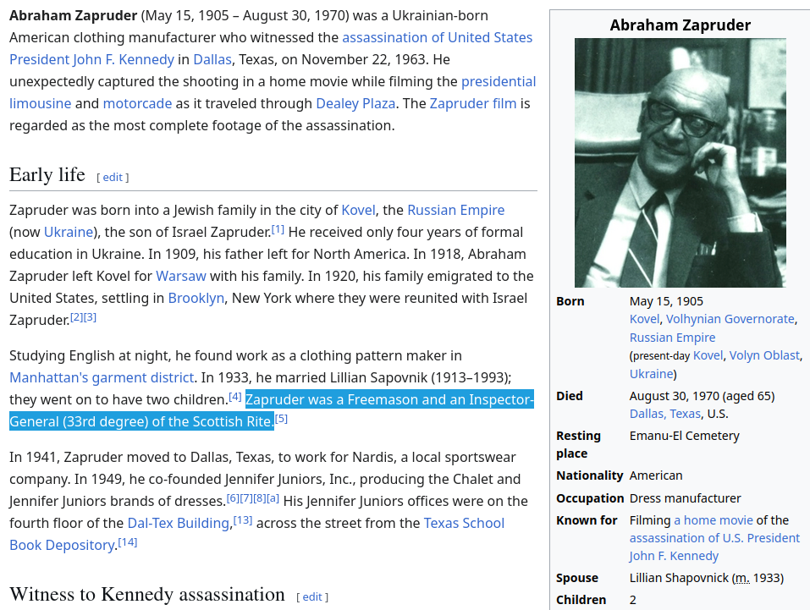Open the Texas School Book Depository link

tap(464, 523)
